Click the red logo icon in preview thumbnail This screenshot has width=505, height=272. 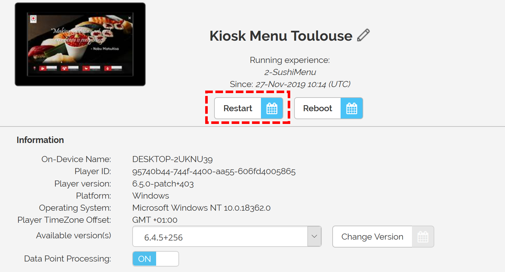point(33,19)
